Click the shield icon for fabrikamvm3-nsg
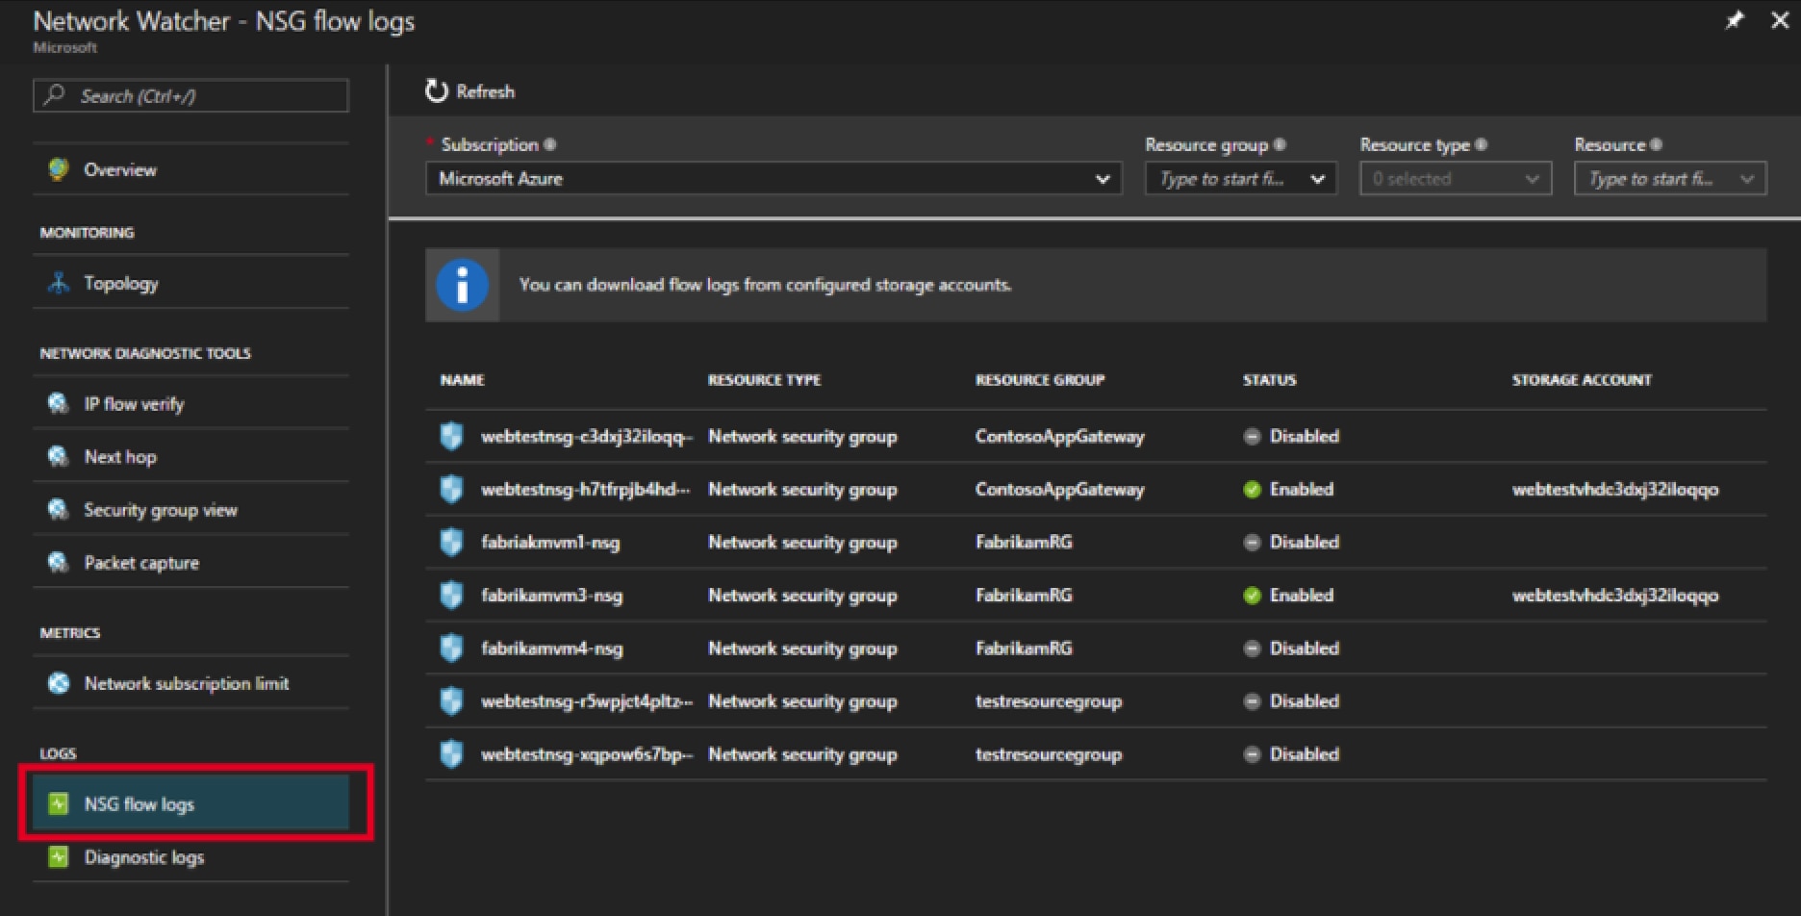 click(451, 596)
